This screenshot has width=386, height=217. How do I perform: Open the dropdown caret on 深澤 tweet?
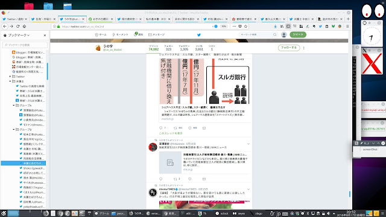click(x=248, y=143)
